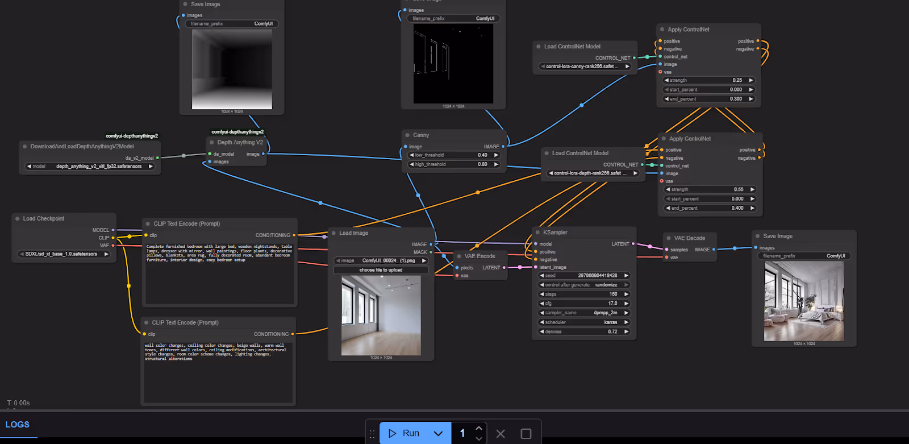Collapse the DownloadAndLoadDepthAnythingV2Model node via its dot

[x=25, y=147]
